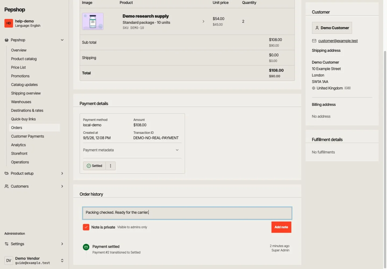This screenshot has width=387, height=269.
Task: Click the Add note button
Action: point(281,227)
